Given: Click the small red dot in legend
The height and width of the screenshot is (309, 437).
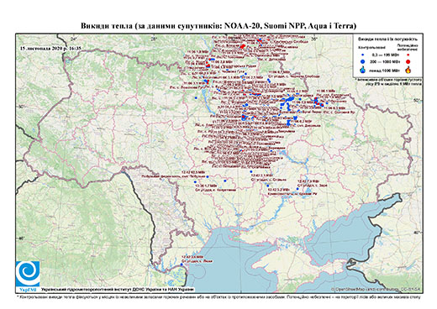Looking at the screenshot, I should (408, 55).
